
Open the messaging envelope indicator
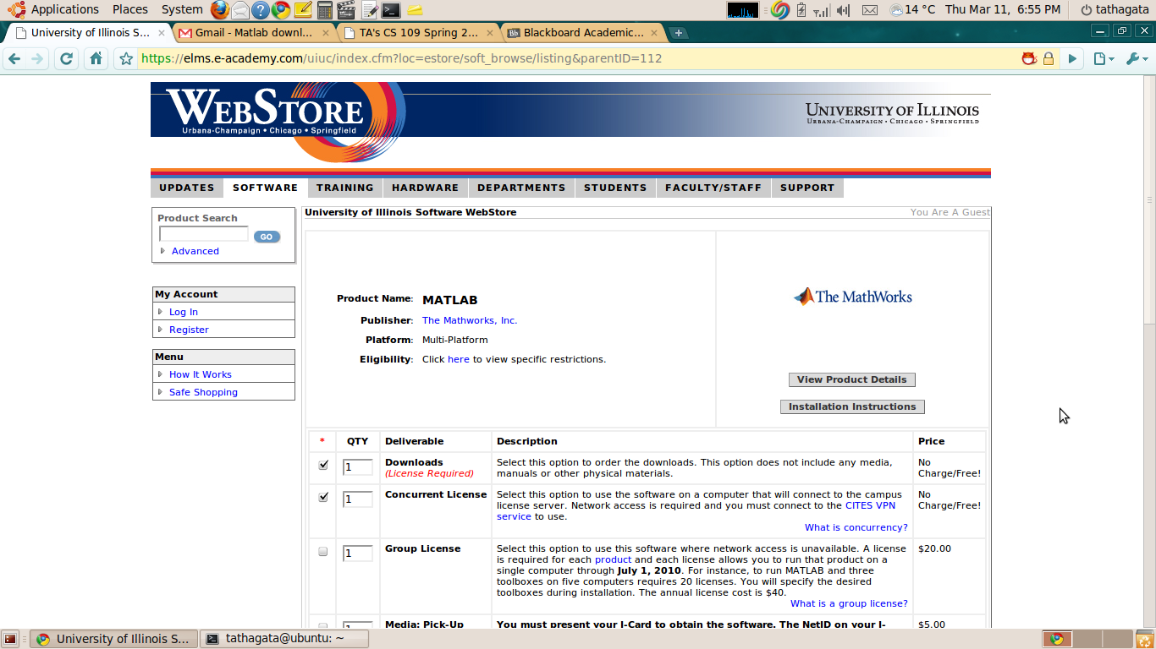coord(870,10)
